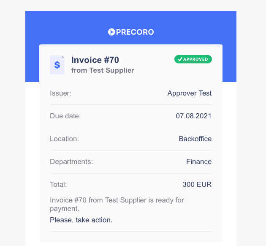Click the invoice dollar document icon
This screenshot has width=266, height=246.
point(57,65)
